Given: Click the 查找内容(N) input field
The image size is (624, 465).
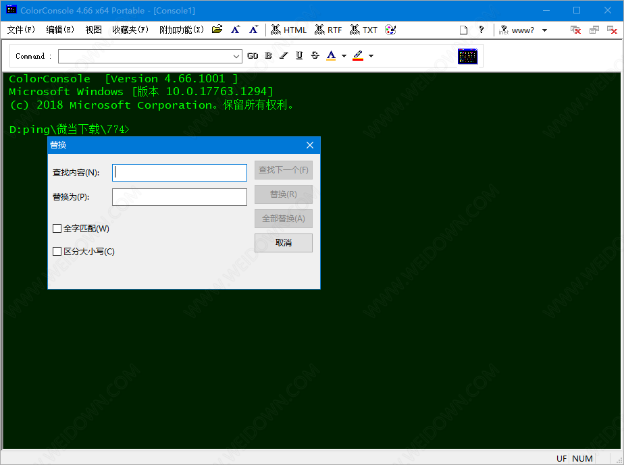Looking at the screenshot, I should [x=180, y=173].
